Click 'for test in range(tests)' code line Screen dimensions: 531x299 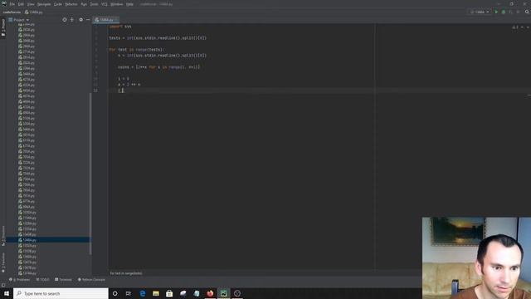pyautogui.click(x=137, y=50)
